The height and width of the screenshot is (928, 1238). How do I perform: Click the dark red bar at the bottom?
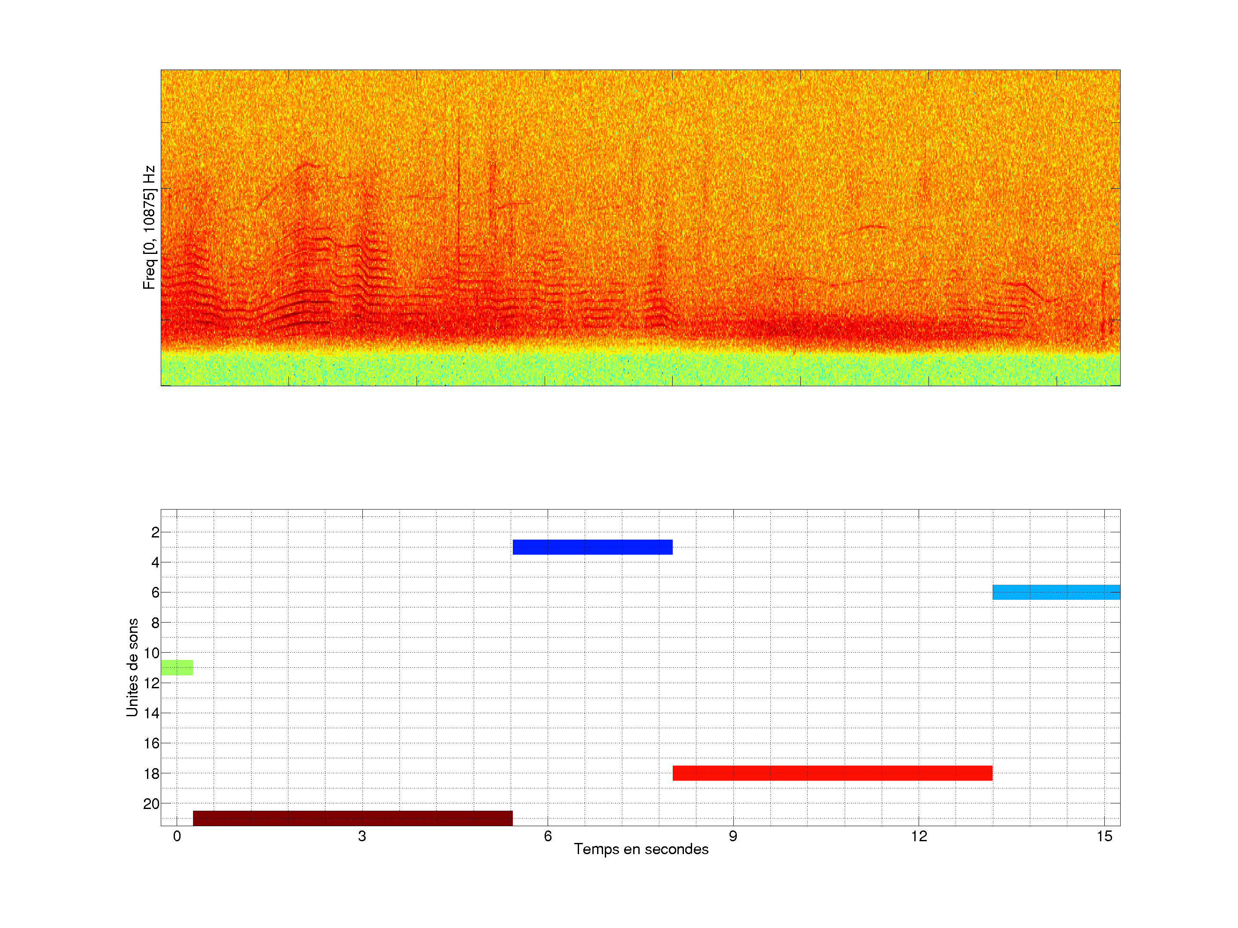(x=352, y=818)
